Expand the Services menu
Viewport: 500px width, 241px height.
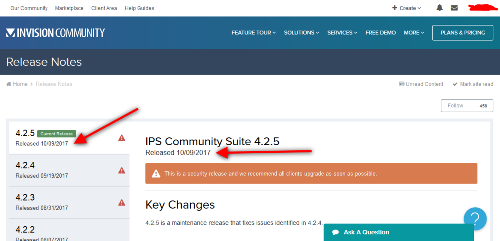pyautogui.click(x=342, y=33)
